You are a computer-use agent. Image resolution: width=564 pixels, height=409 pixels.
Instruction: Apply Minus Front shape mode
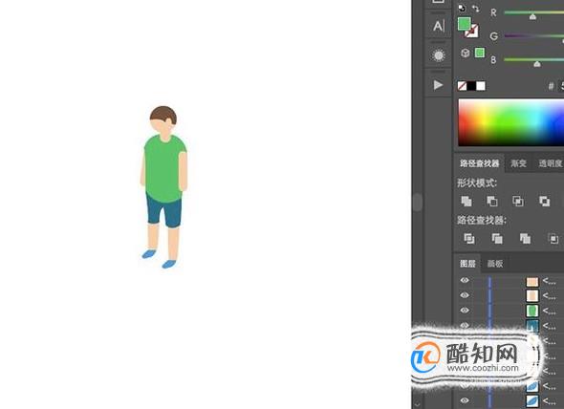[x=492, y=201]
